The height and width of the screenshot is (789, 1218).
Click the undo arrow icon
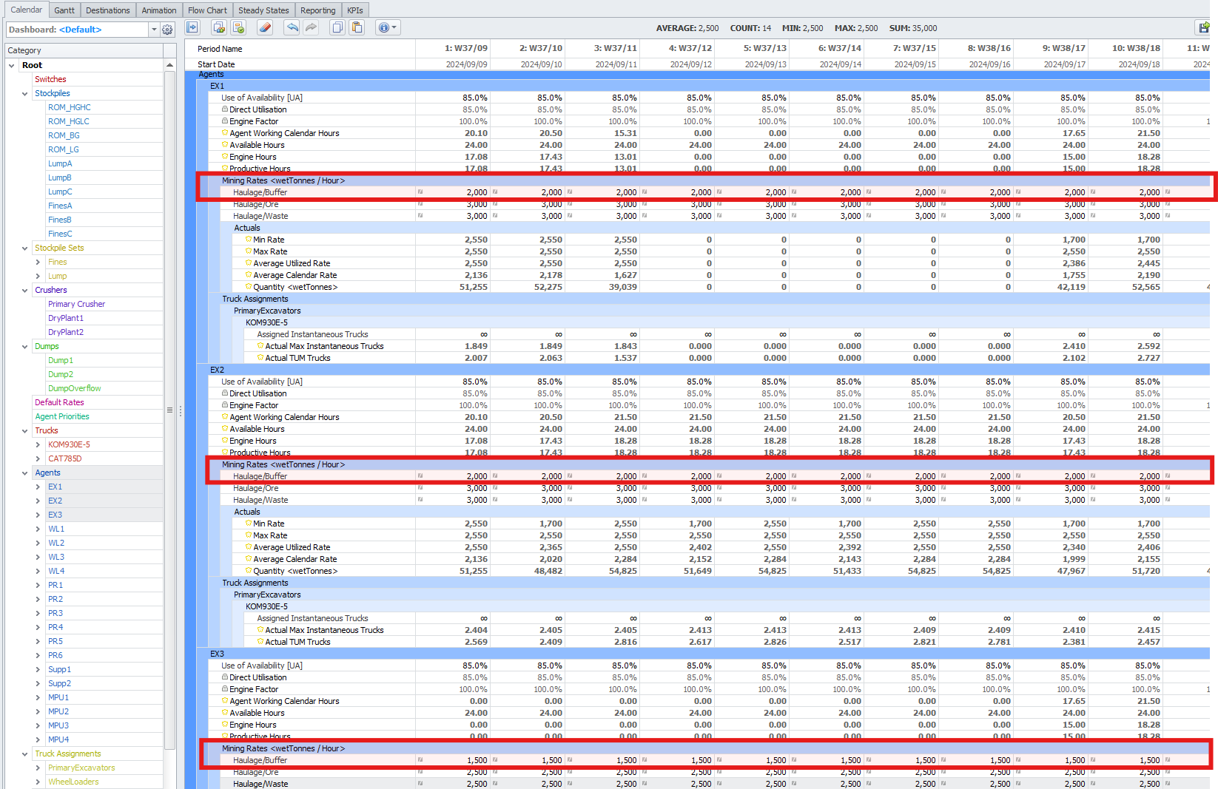tap(292, 28)
